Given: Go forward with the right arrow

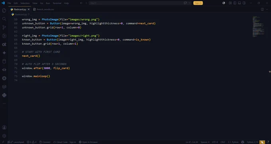Looking at the screenshot, I should tap(86, 3).
